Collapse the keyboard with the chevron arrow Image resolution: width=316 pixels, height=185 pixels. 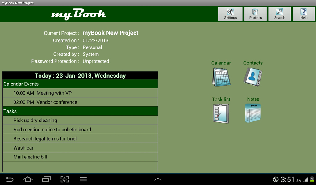click(158, 179)
